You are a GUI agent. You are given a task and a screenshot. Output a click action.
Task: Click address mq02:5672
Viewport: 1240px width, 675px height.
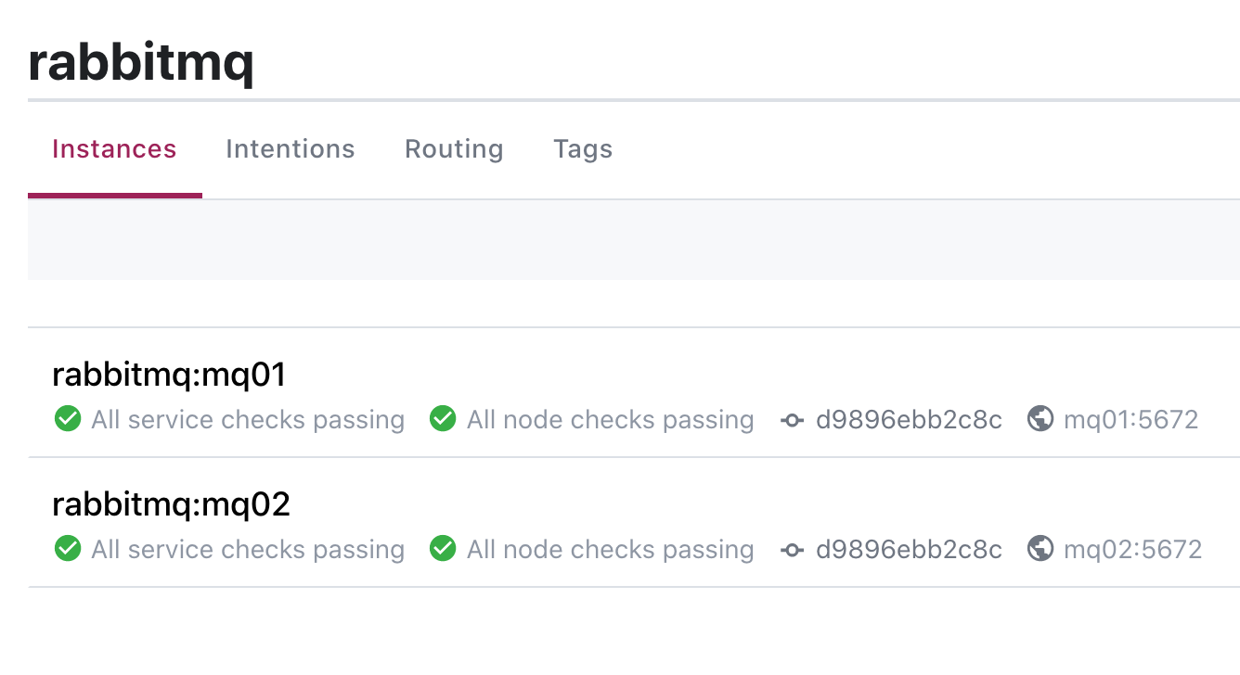(1132, 550)
